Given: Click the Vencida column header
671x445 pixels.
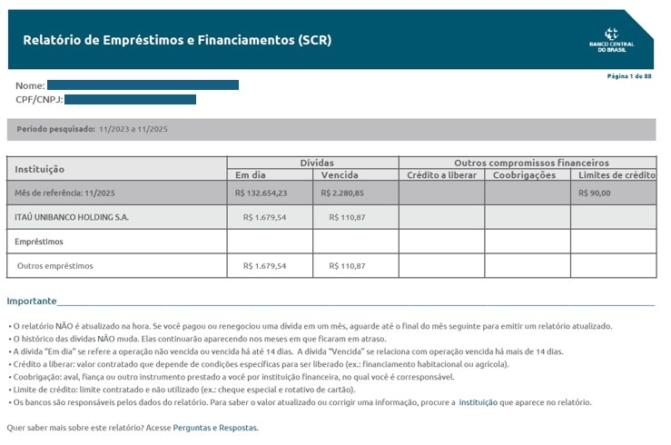Looking at the screenshot, I should [340, 174].
